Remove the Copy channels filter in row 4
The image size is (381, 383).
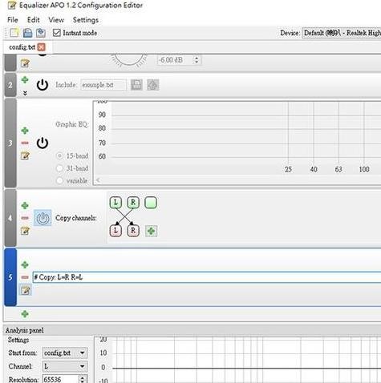25,218
